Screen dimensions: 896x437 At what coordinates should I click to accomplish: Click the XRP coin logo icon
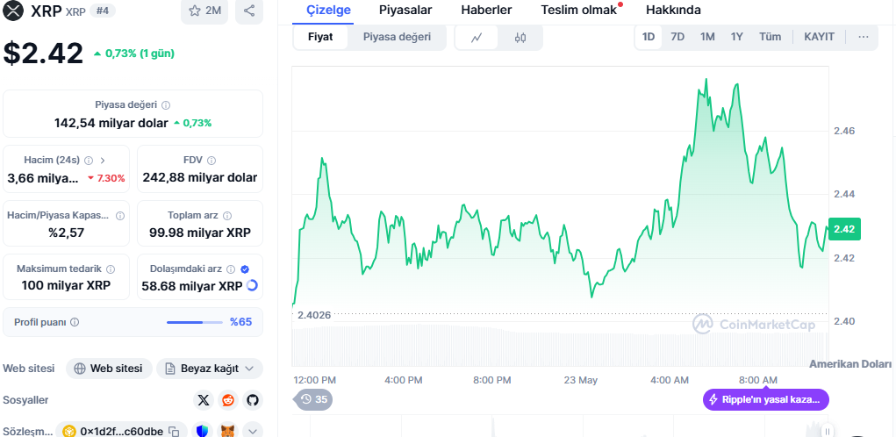13,11
